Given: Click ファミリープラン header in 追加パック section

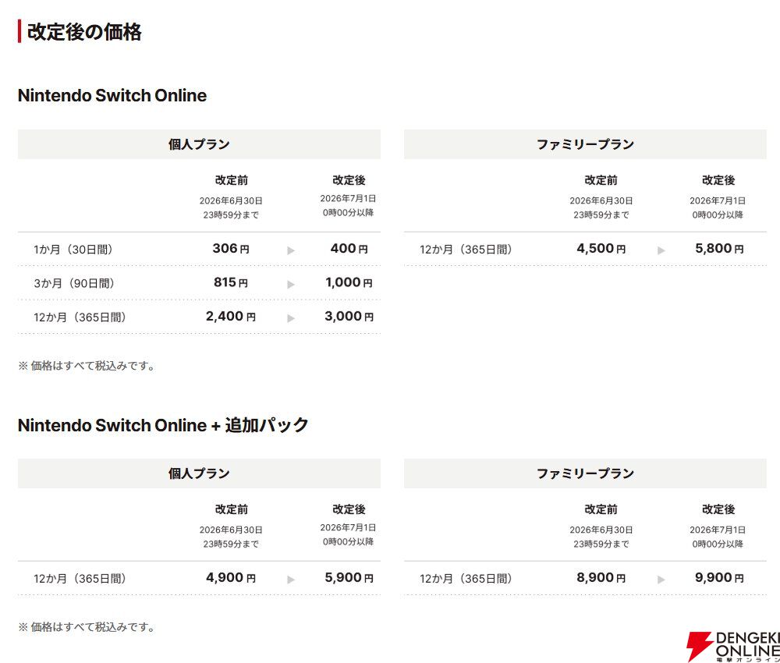Looking at the screenshot, I should coord(585,473).
